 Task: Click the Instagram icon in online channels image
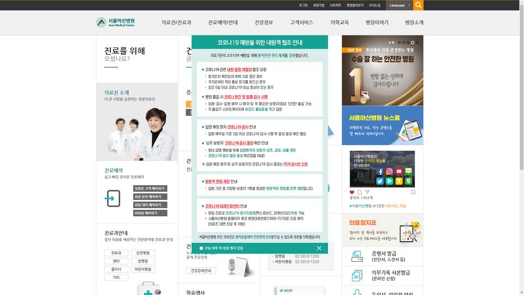[389, 171]
